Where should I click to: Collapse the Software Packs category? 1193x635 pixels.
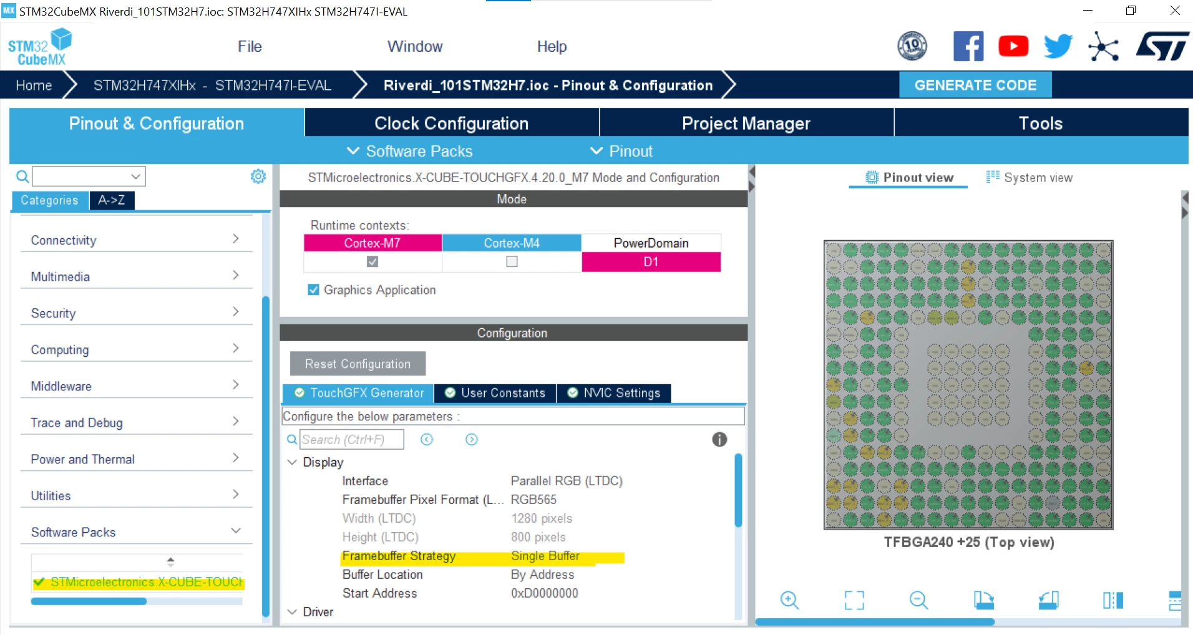click(x=137, y=532)
